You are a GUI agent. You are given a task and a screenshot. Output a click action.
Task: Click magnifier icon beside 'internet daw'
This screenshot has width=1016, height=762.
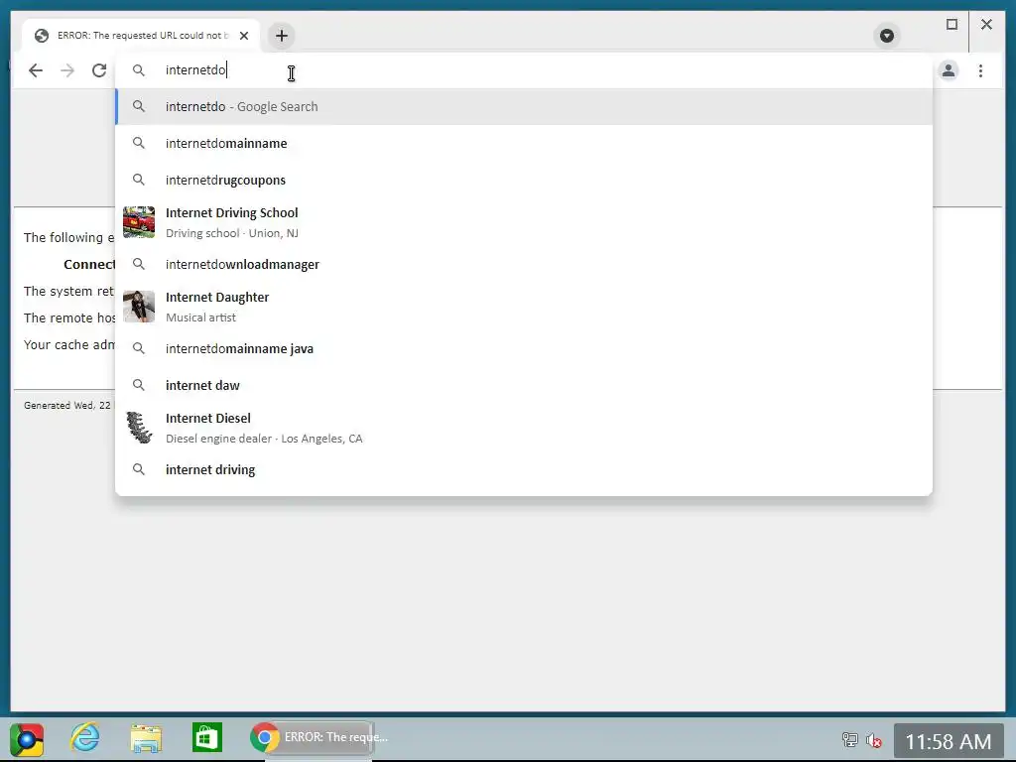point(139,385)
